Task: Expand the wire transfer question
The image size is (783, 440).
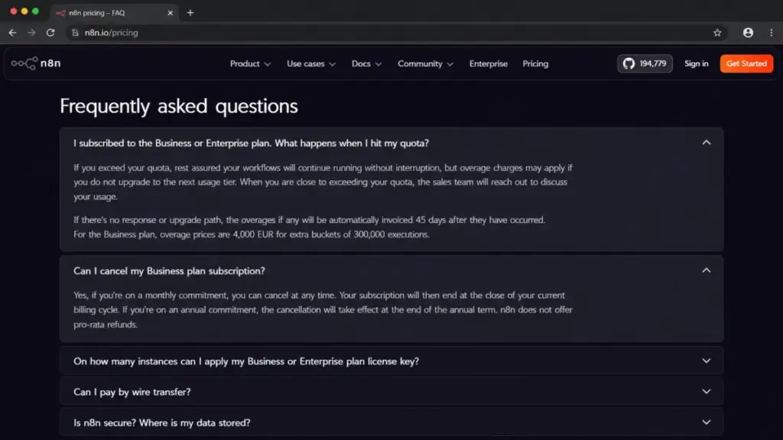Action: 391,392
